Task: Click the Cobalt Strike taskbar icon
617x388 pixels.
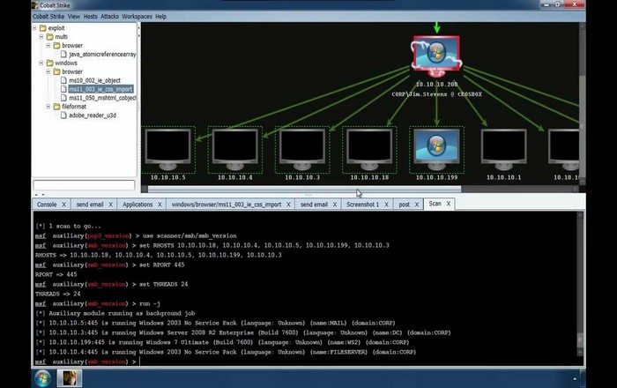Action: pyautogui.click(x=70, y=378)
